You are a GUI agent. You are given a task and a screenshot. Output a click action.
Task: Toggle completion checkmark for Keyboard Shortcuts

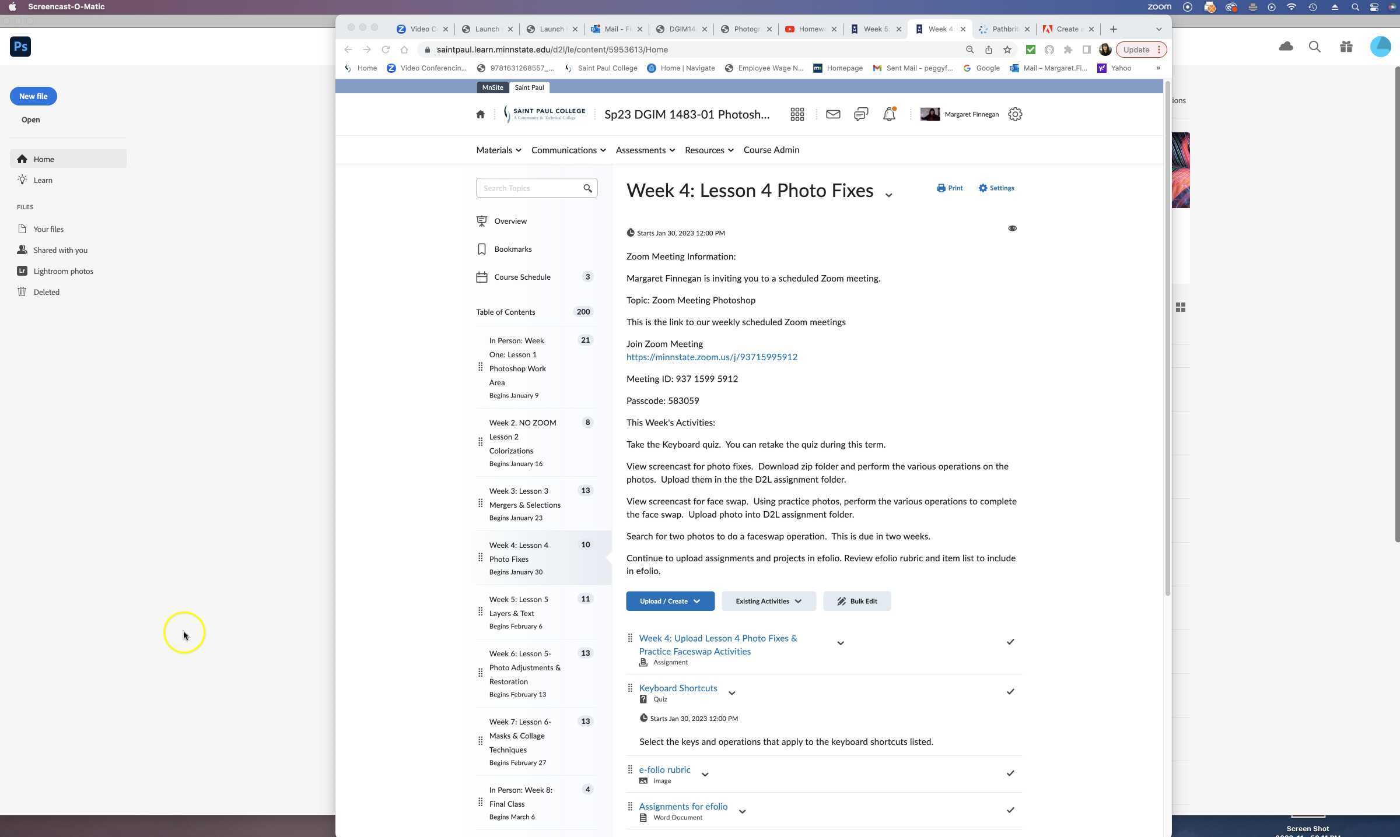coord(1010,691)
